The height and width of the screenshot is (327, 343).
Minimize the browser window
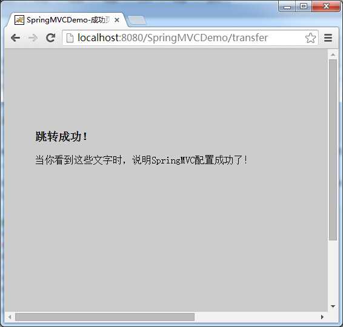click(287, 6)
